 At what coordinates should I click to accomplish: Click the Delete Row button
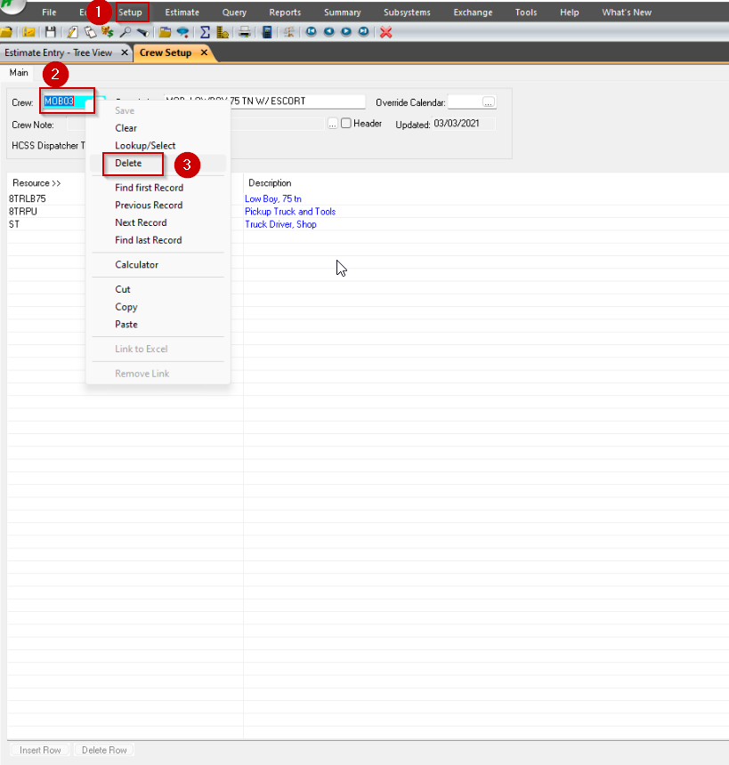point(104,750)
